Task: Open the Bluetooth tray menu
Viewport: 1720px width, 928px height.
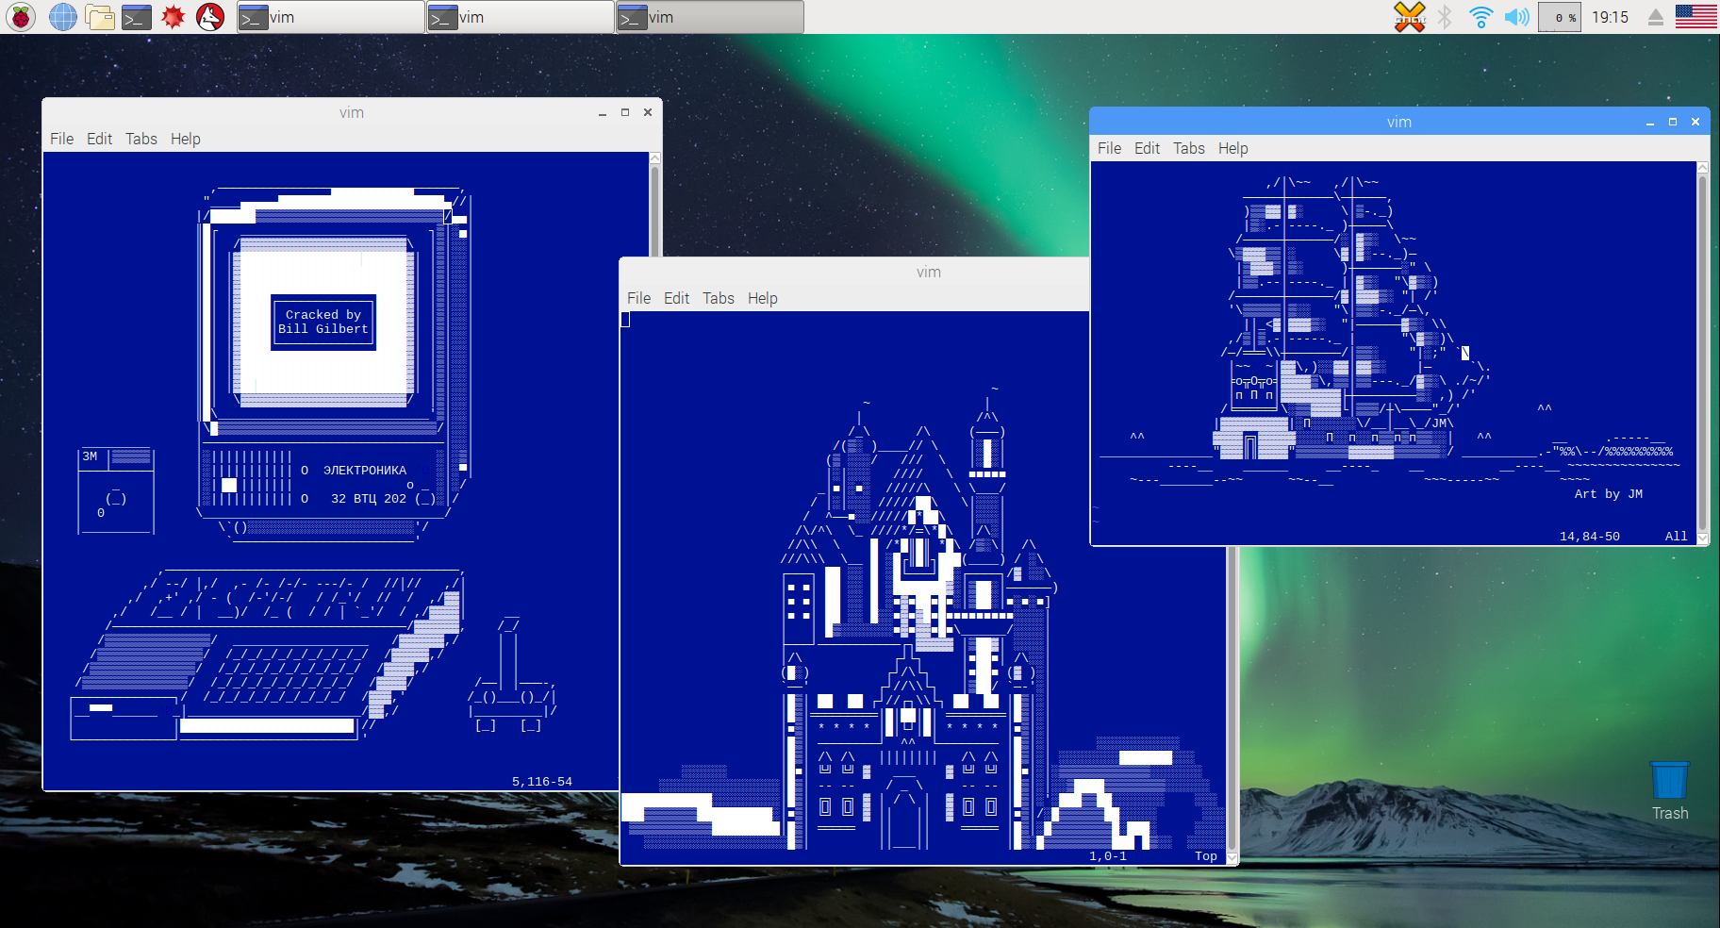Action: pos(1445,17)
